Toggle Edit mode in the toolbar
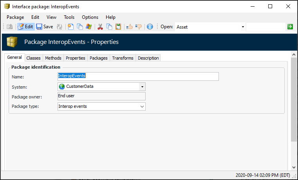Image resolution: width=298 pixels, height=180 pixels. point(26,27)
